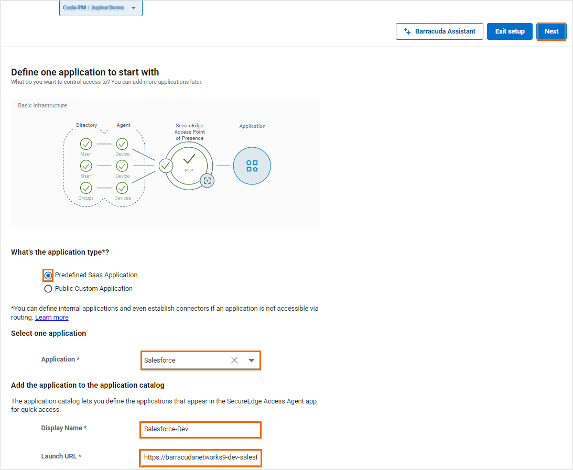Viewport: 573px width, 470px height.
Task: Click the Device checkmark icon under Agent
Action: pyautogui.click(x=122, y=144)
